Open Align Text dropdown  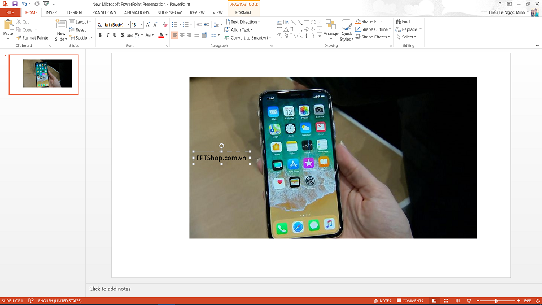(238, 30)
